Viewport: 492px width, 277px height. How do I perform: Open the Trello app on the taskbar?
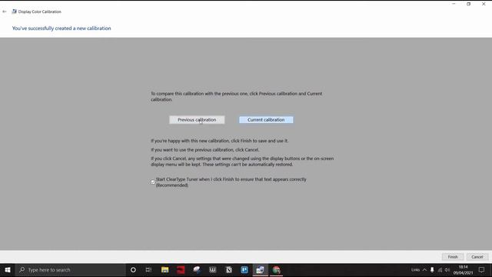[244, 270]
